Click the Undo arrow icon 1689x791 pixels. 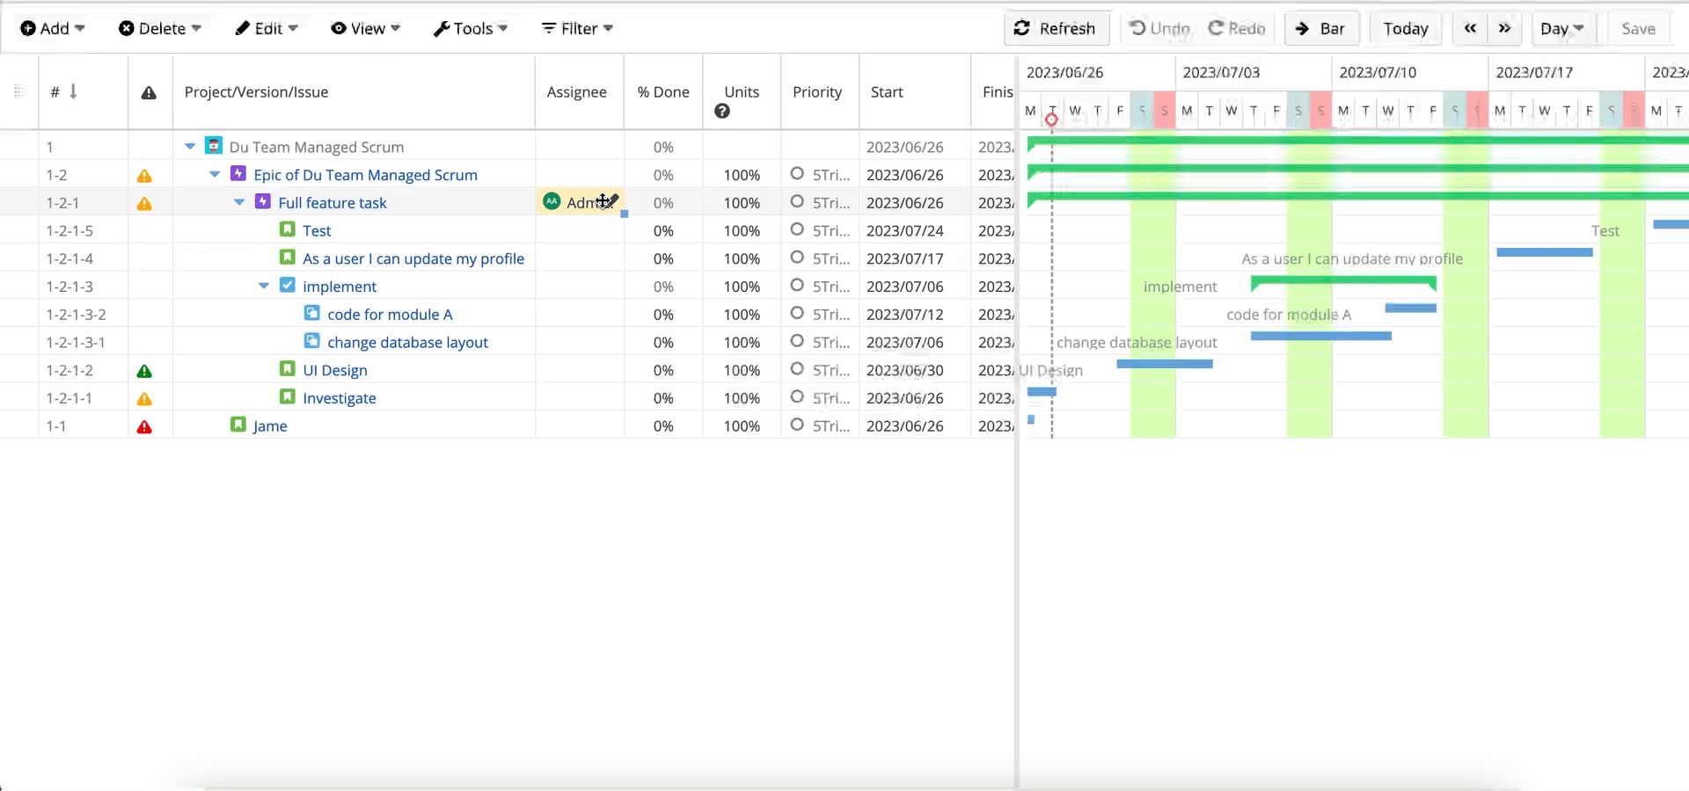[1138, 28]
